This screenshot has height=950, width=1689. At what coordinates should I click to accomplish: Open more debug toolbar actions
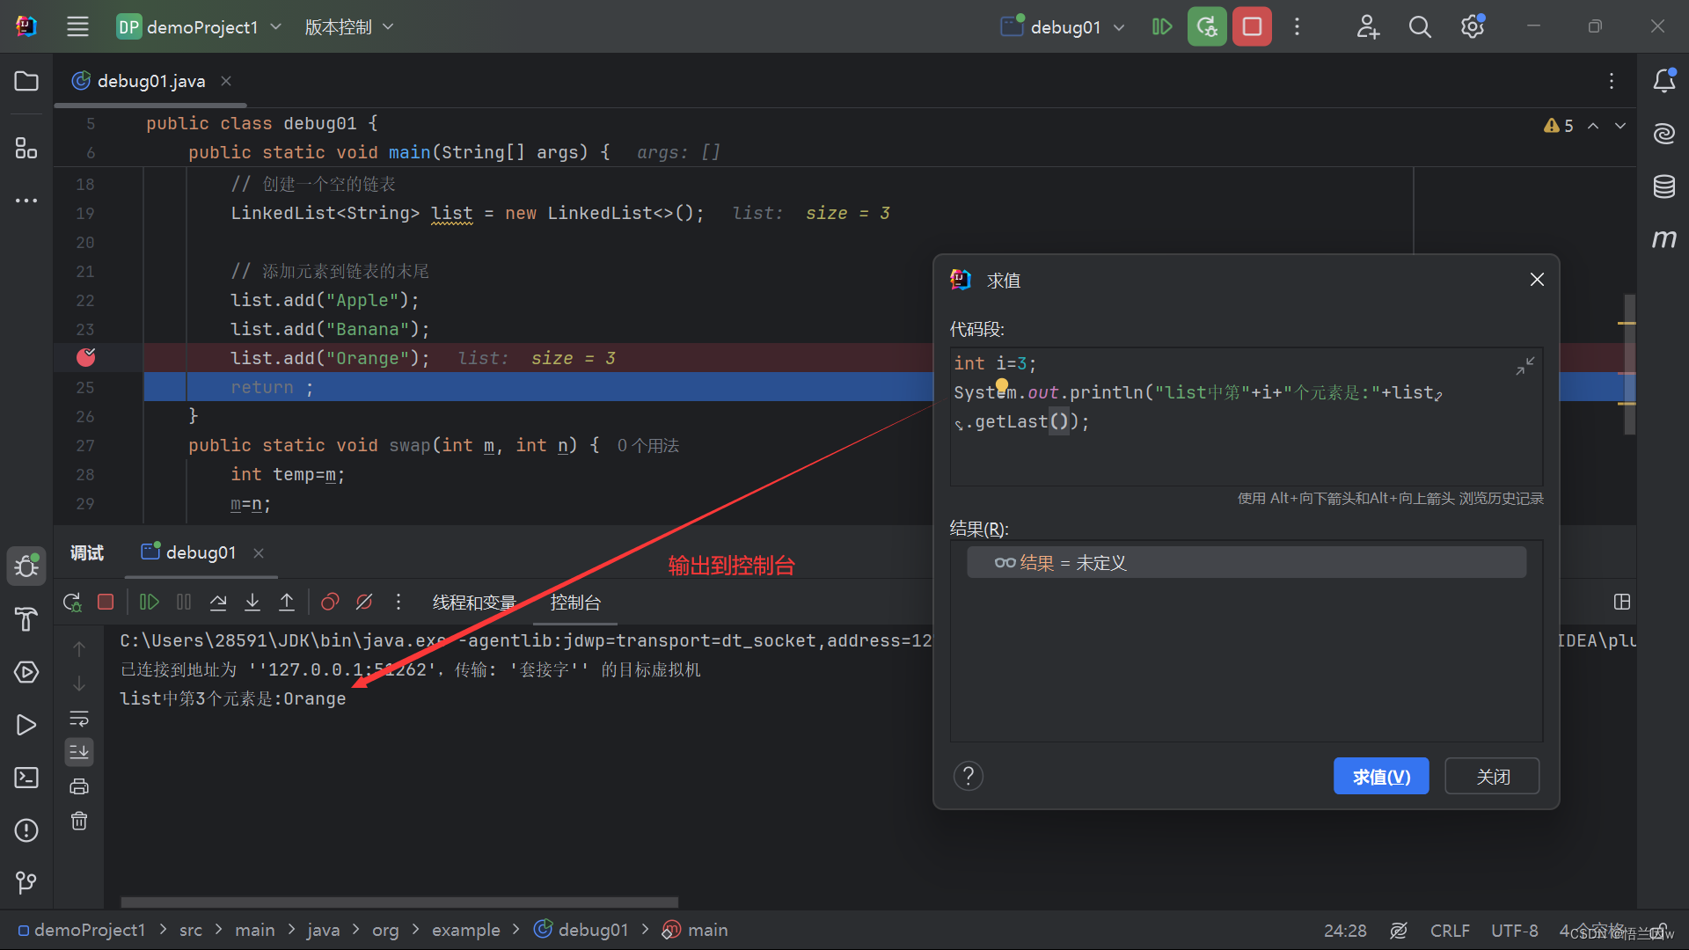398,602
